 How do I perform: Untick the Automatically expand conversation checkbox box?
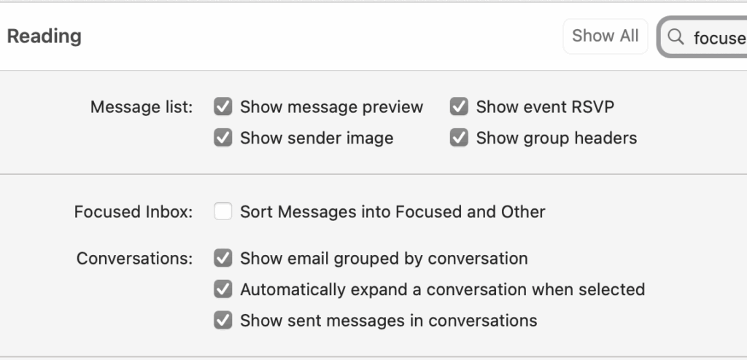tap(223, 289)
